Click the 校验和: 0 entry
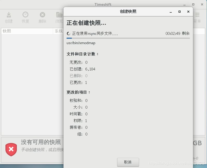Image resolution: width=207 pixels, height=168 pixels. pos(78,101)
